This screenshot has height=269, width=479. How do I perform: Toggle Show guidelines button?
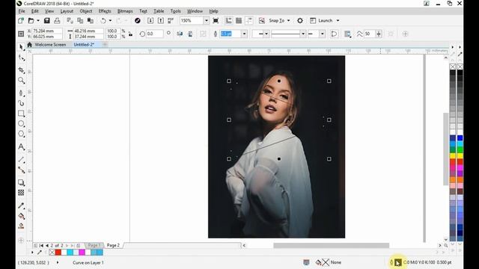(x=249, y=20)
